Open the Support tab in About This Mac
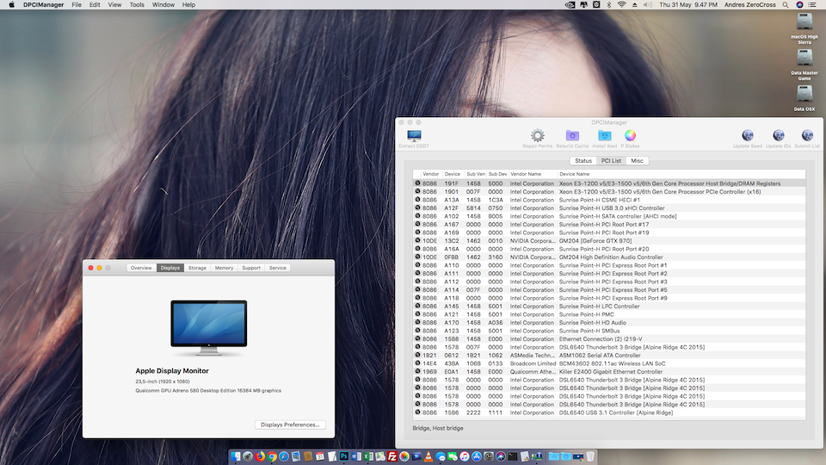The image size is (826, 465). [x=251, y=268]
